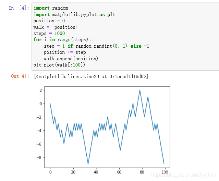The height and width of the screenshot is (181, 219).
Task: Click the line 'import matplotlib.pyplot as plt'
Action: click(74, 14)
